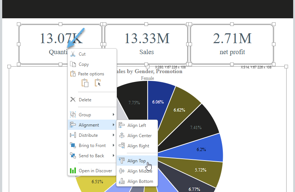Click the Copy pages icon
This screenshot has height=192, width=295.
(73, 64)
